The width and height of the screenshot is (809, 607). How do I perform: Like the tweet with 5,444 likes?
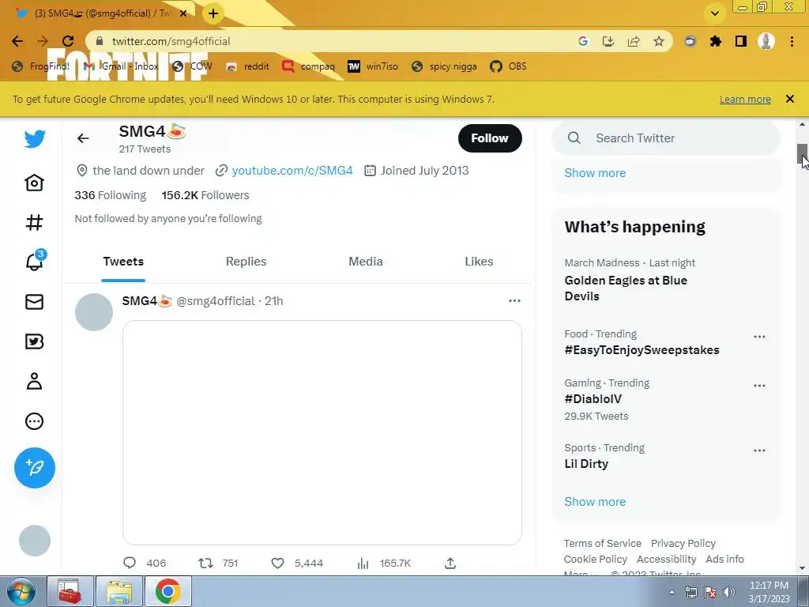(x=297, y=563)
